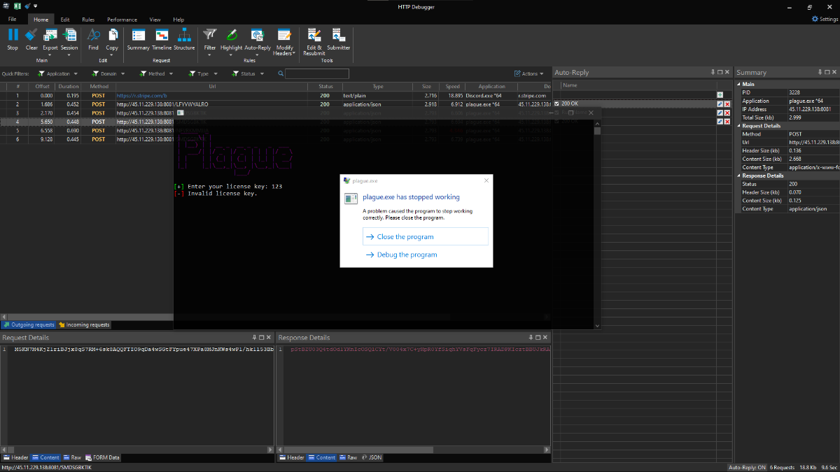Open the Method quick filter dropdown

(x=171, y=73)
